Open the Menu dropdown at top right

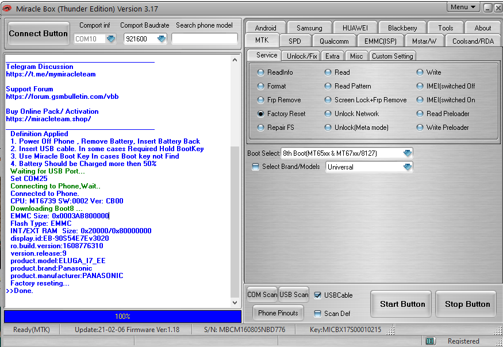pyautogui.click(x=463, y=7)
